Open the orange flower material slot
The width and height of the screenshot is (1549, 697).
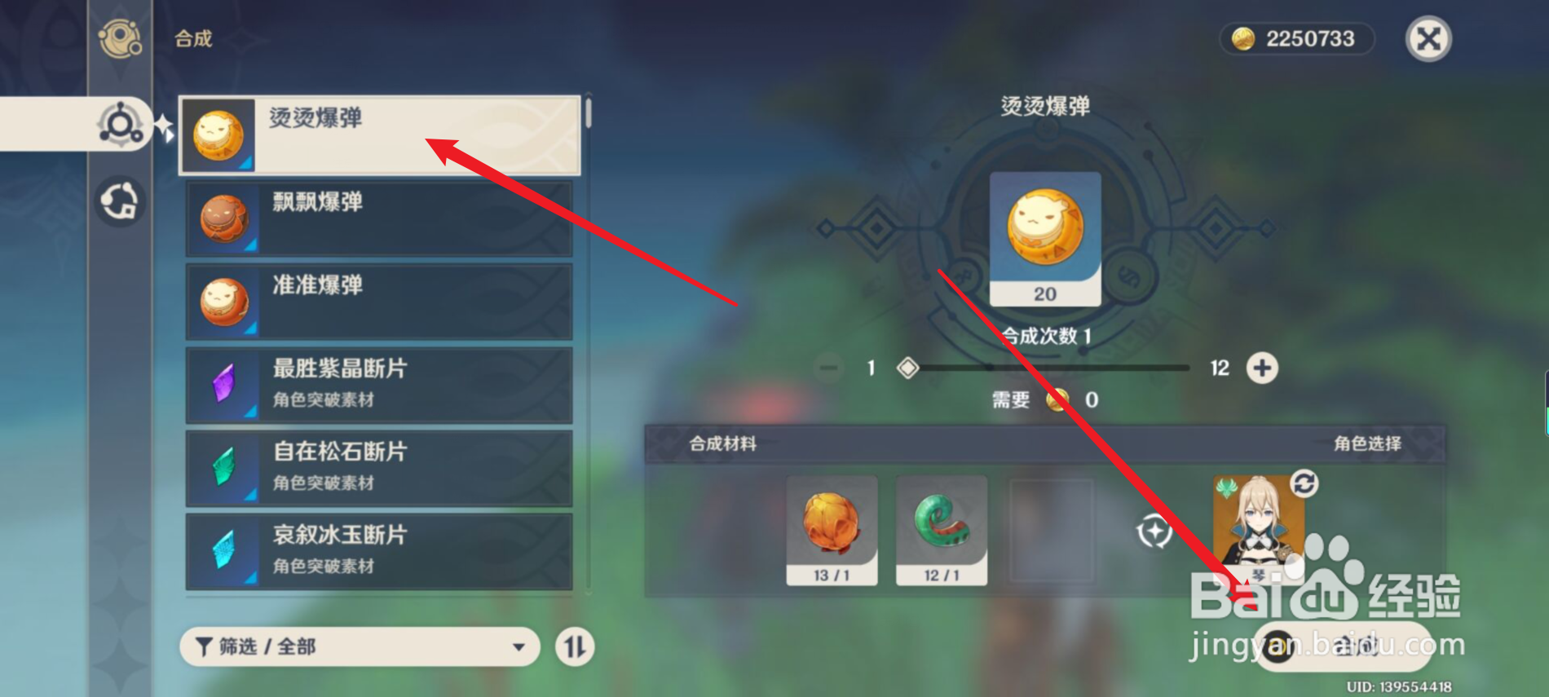832,531
